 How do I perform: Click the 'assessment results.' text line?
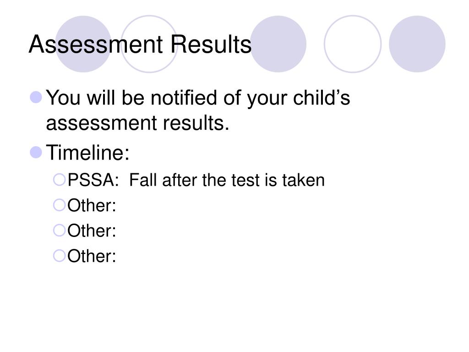137,123
